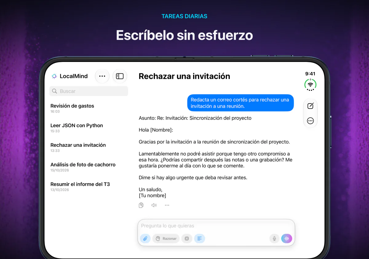Click the LocalMind app name
The width and height of the screenshot is (369, 259).
[73, 76]
